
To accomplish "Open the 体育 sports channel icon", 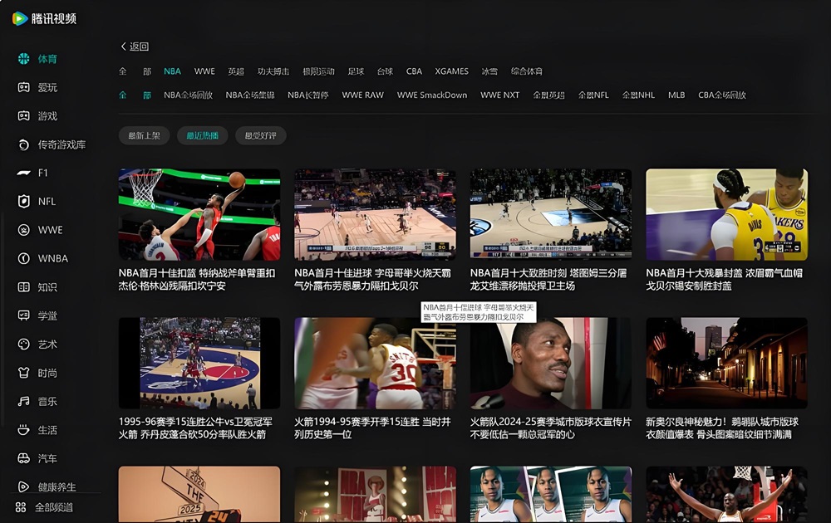I will click(x=24, y=59).
